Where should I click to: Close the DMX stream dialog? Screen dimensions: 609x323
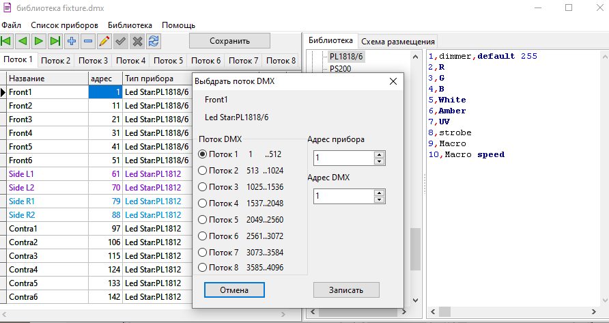click(393, 81)
